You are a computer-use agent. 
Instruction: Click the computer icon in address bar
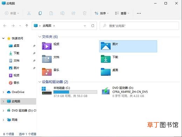tap(36, 26)
